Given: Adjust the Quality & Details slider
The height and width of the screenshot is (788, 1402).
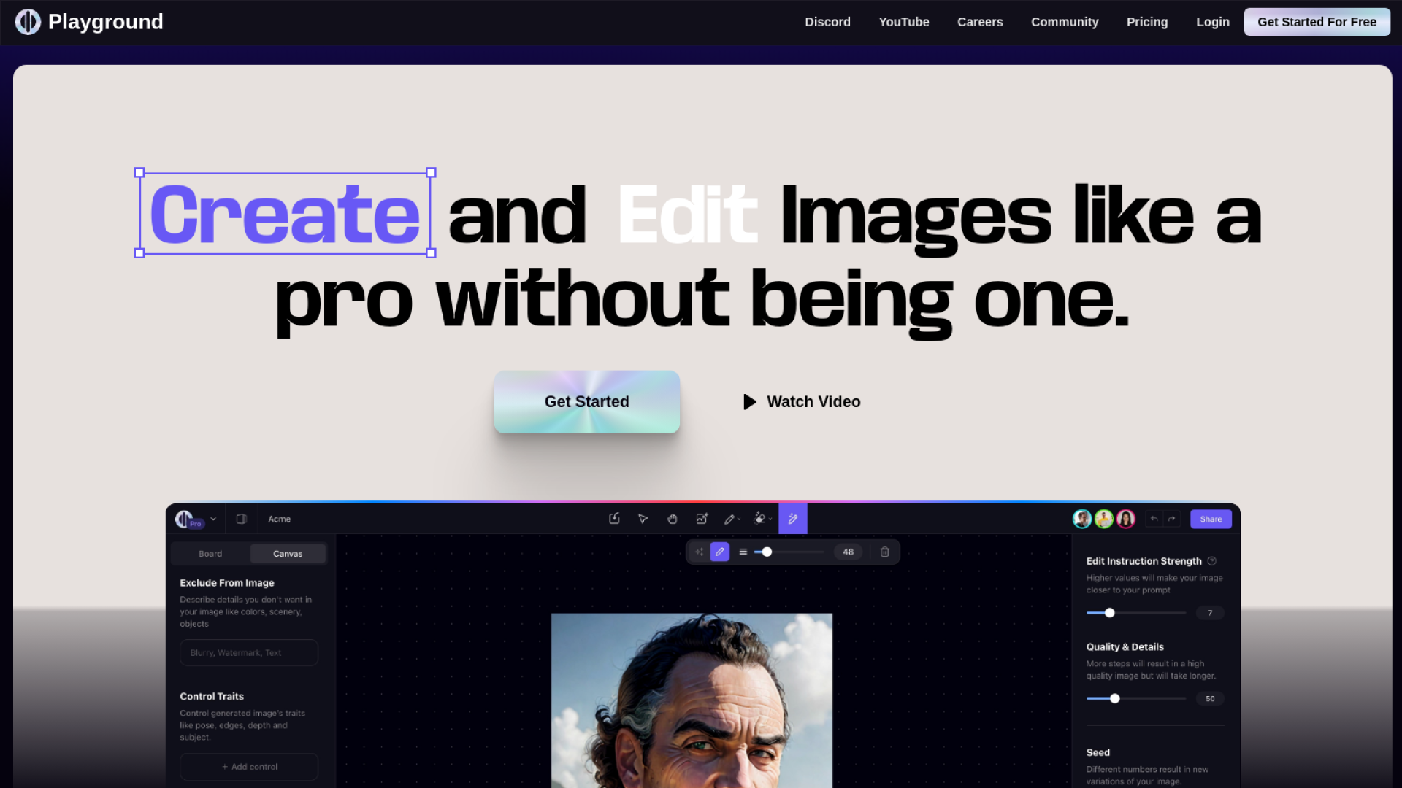Looking at the screenshot, I should click(x=1114, y=699).
